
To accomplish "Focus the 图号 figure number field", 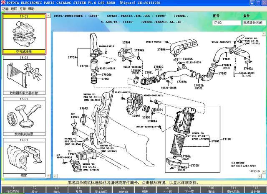I will click(226, 23).
